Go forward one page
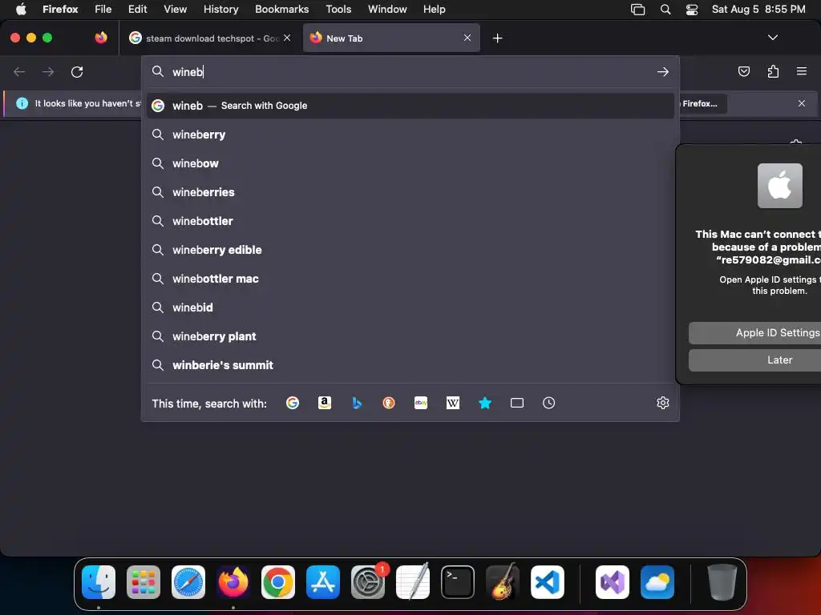 point(48,71)
